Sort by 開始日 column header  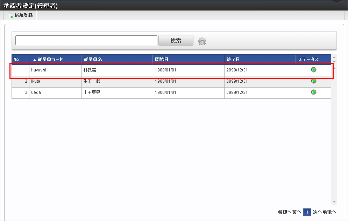point(189,59)
